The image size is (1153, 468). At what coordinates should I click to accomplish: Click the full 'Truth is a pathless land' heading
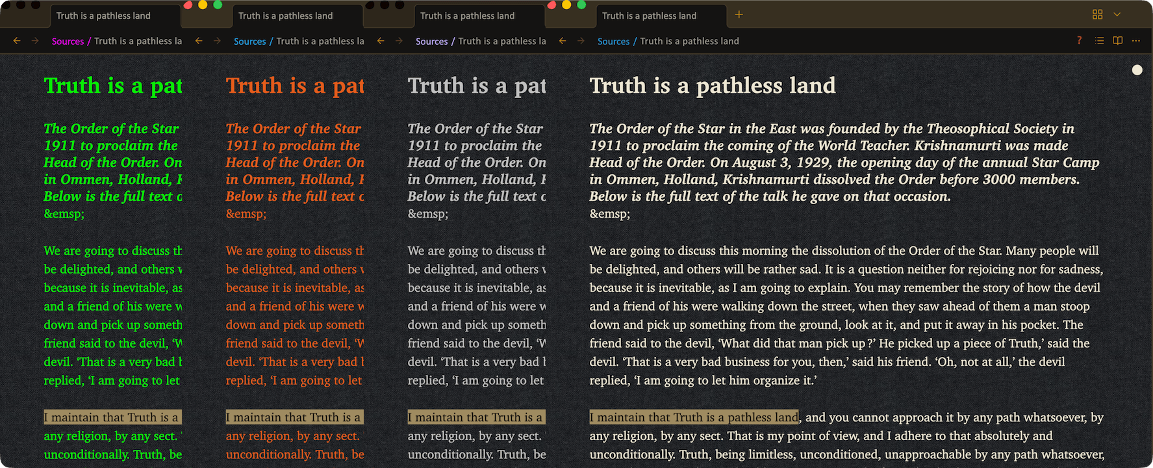coord(713,86)
